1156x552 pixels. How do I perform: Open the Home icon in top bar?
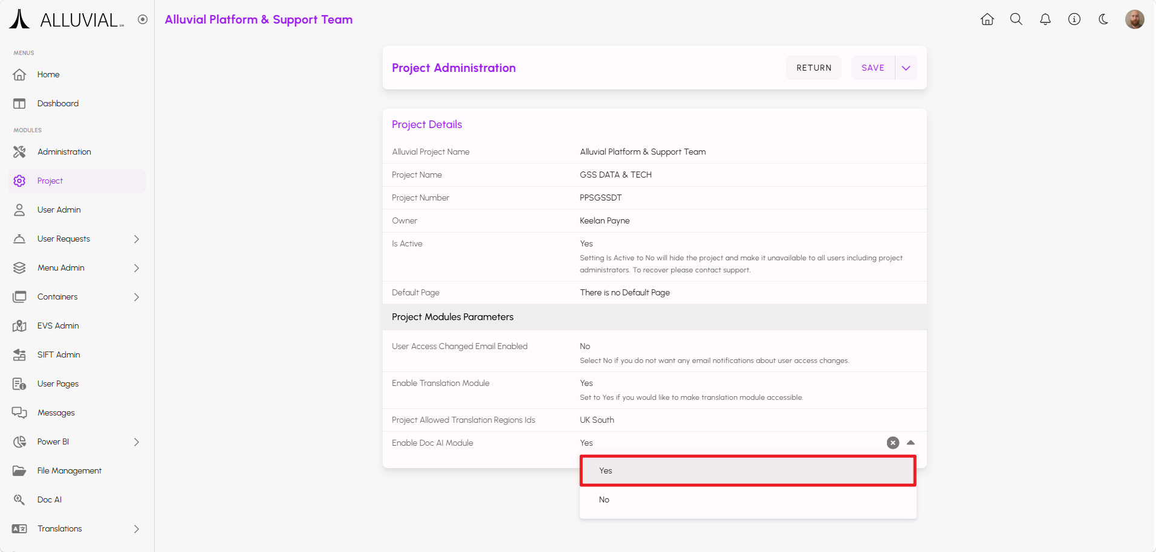(x=987, y=19)
